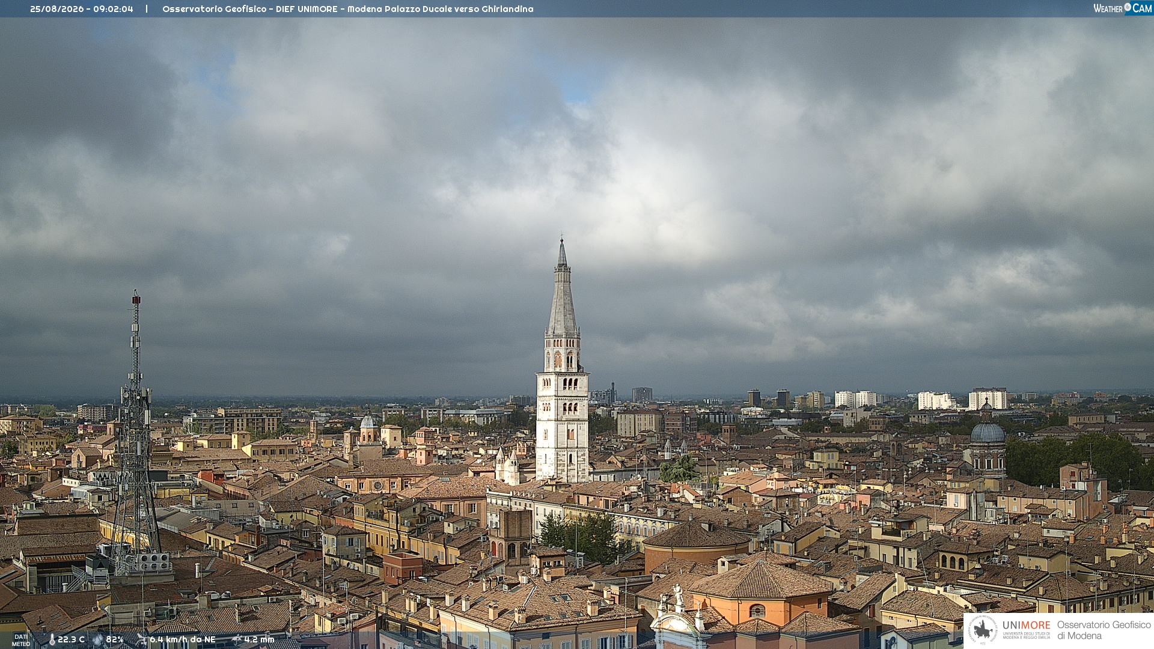Screen dimensions: 1154x649
Task: Click the rain umbrella precipitation icon
Action: click(x=236, y=640)
